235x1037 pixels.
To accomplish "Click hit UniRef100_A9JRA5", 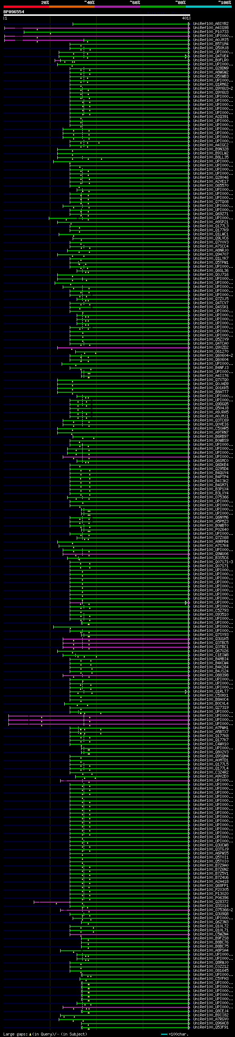I will click(x=210, y=412).
